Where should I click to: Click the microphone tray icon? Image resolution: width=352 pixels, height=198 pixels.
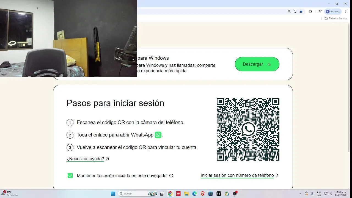click(312, 194)
